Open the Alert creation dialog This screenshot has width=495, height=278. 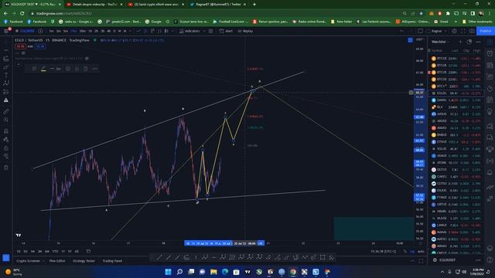pyautogui.click(x=226, y=31)
